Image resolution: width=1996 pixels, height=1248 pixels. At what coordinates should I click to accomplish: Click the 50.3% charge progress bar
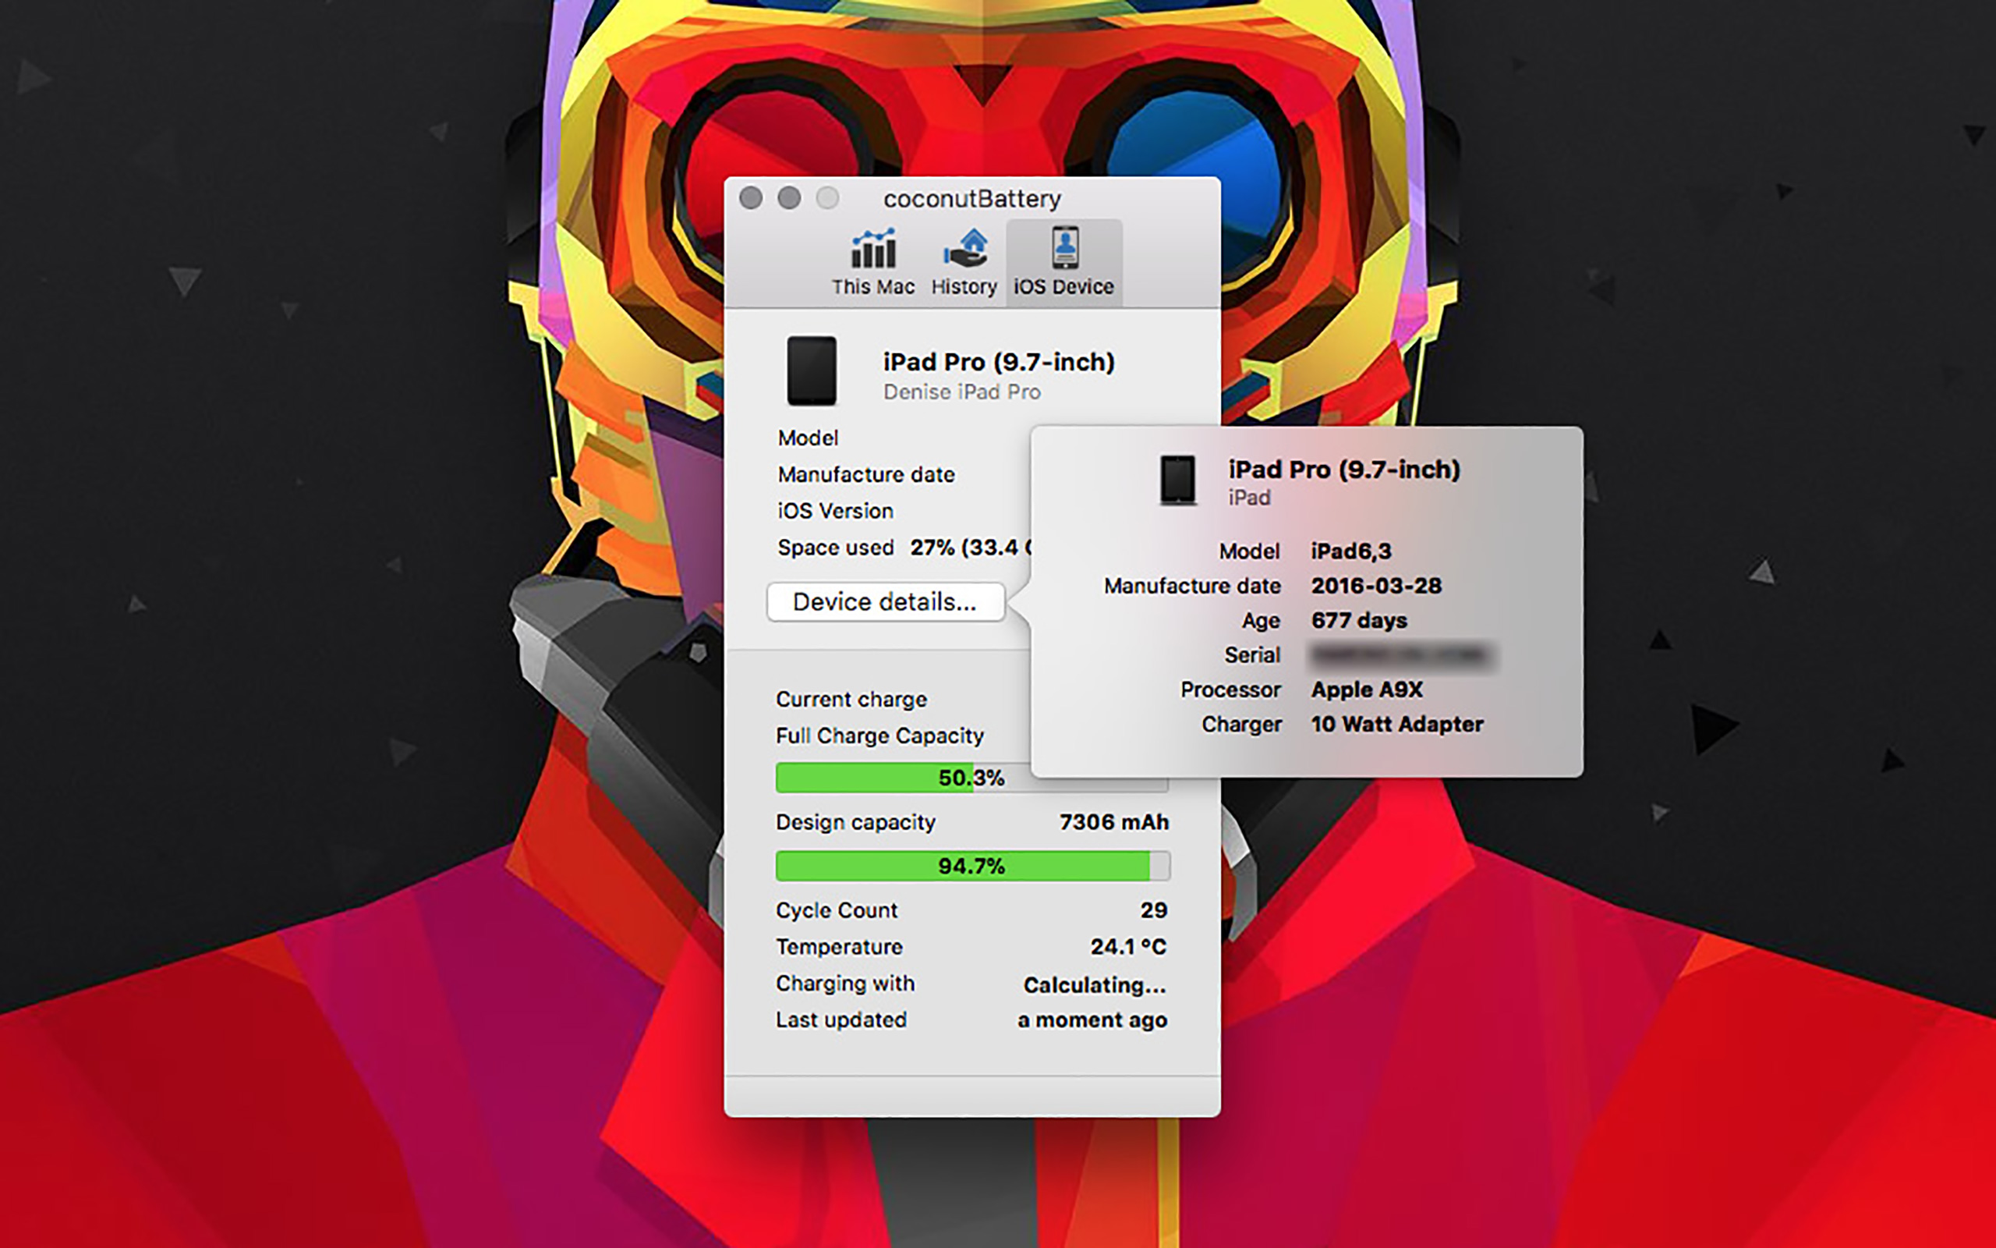[x=971, y=778]
